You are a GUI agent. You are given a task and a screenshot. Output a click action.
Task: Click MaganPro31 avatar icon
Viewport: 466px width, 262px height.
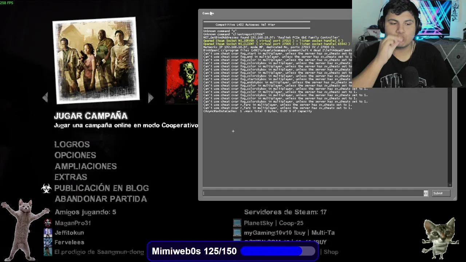[x=48, y=223]
